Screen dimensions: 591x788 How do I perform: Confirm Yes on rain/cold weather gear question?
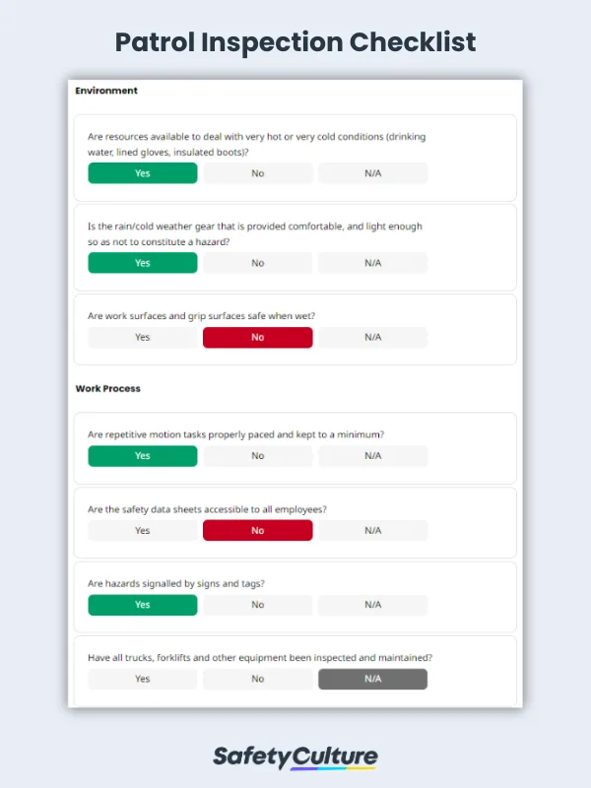tap(142, 263)
